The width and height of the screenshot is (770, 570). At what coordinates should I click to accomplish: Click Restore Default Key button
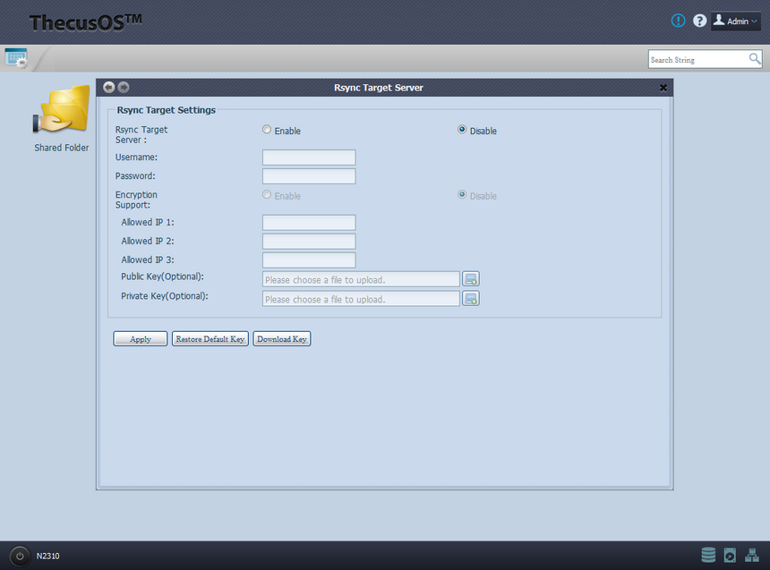[210, 339]
